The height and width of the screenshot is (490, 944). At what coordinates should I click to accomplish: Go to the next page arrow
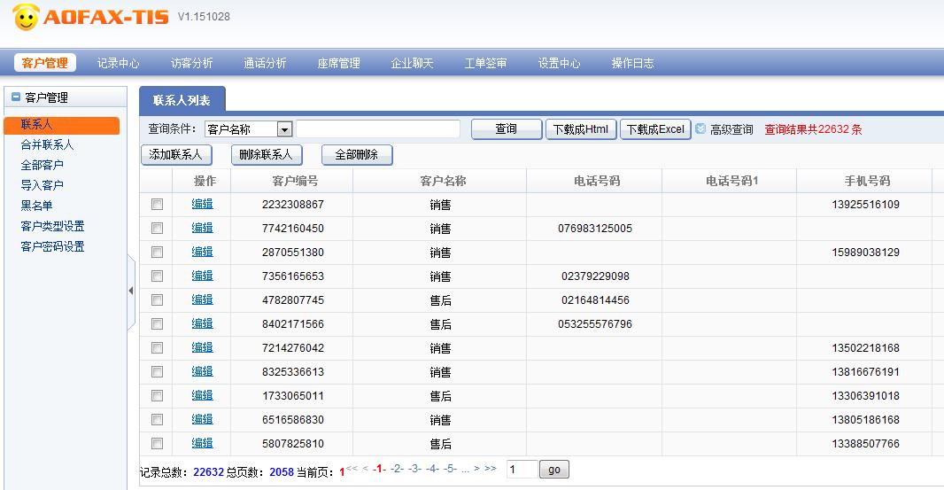click(x=476, y=469)
